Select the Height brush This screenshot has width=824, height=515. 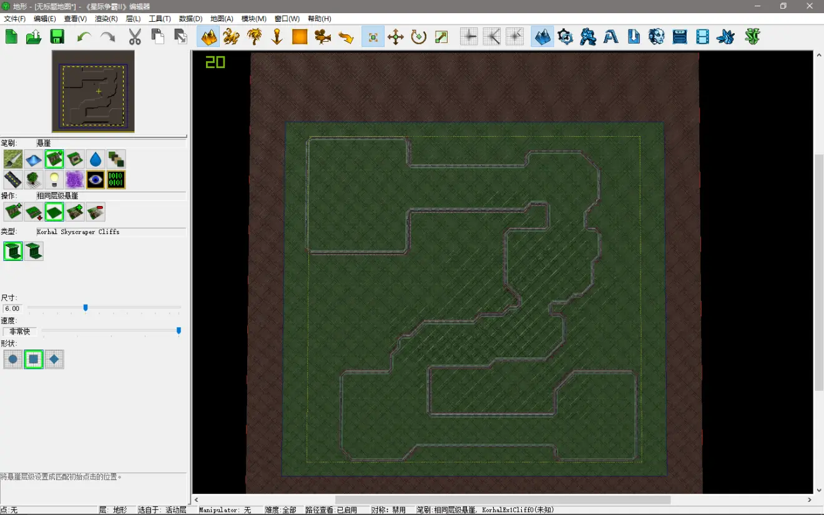[x=34, y=159]
